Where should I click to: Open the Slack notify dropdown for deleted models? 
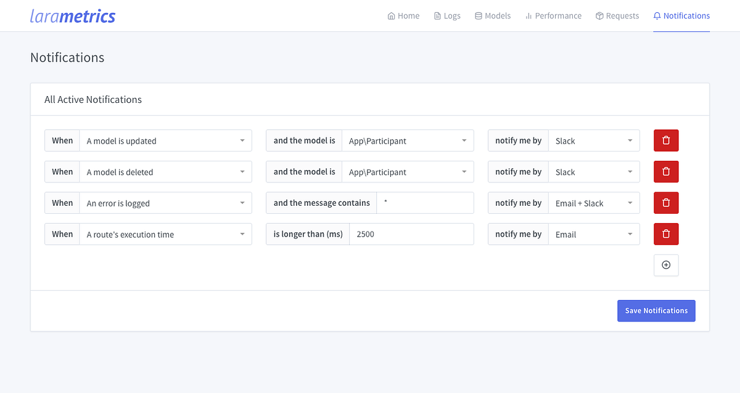tap(593, 172)
